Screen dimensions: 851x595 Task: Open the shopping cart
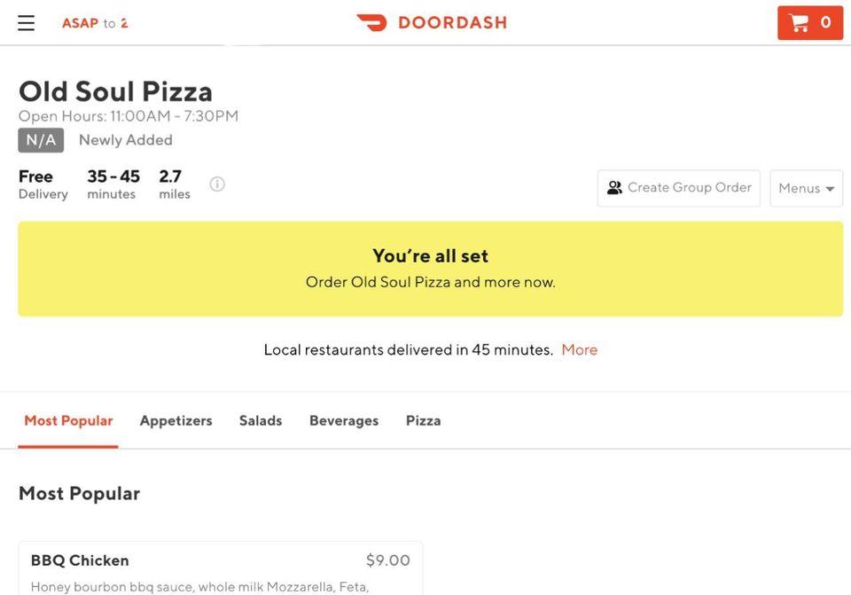point(809,23)
